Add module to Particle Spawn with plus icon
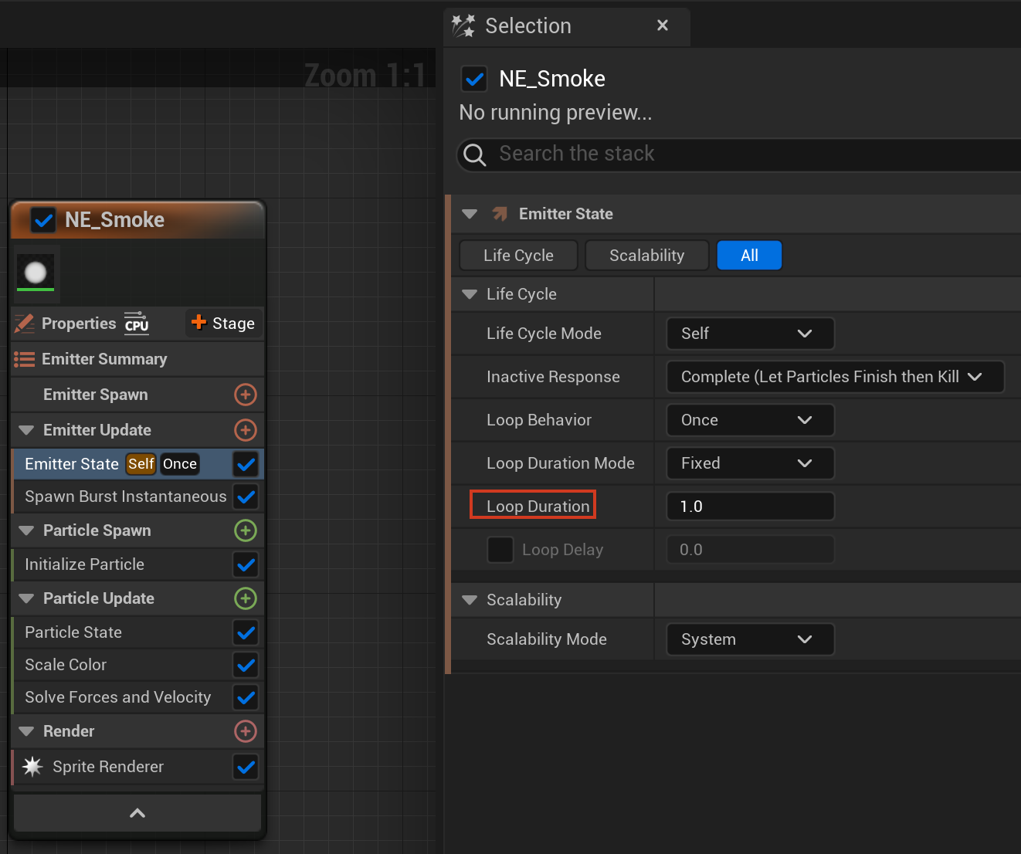1021x854 pixels. coord(246,530)
